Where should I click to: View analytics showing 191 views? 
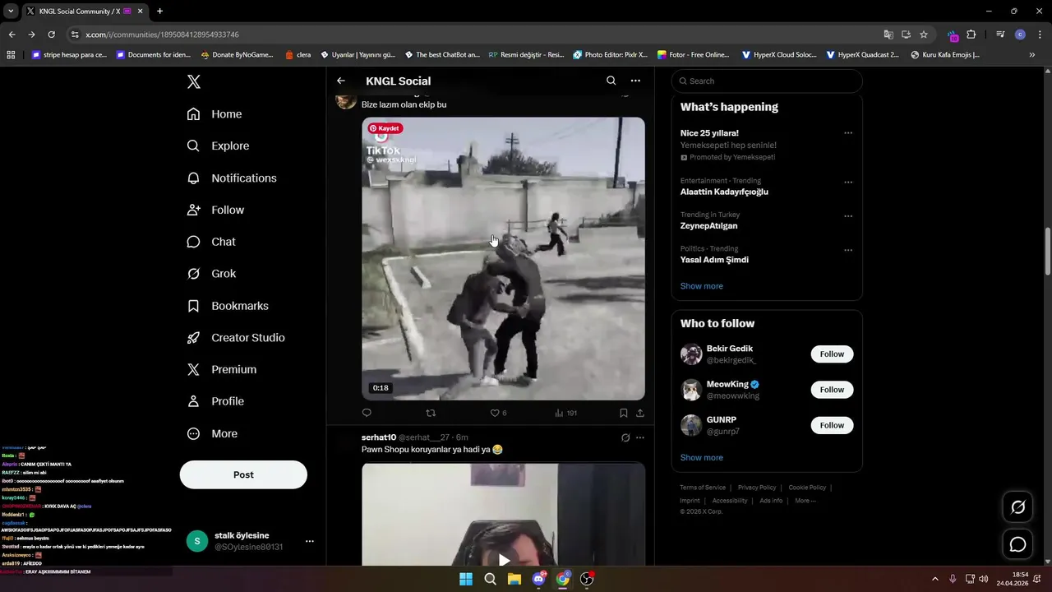(565, 413)
